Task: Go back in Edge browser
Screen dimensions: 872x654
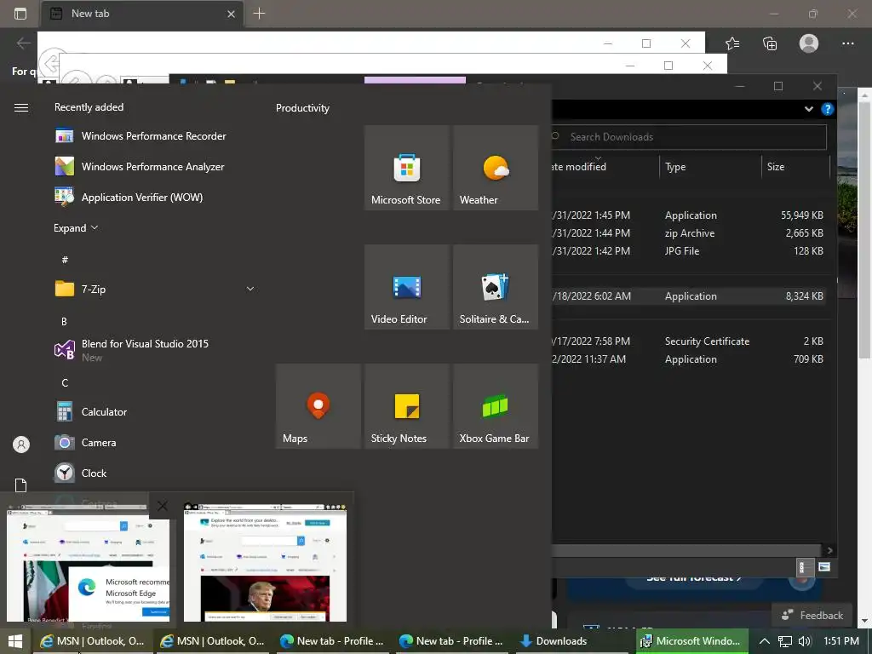Action: tap(23, 43)
